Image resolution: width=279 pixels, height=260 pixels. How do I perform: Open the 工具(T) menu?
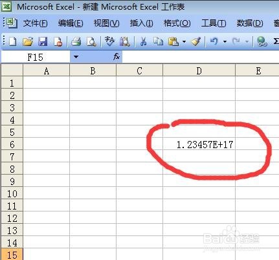[214, 23]
